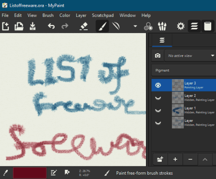Open brush settings gear icon
The image size is (216, 179).
coord(180,26)
